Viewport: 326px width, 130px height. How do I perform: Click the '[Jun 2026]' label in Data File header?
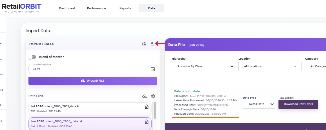pos(196,45)
